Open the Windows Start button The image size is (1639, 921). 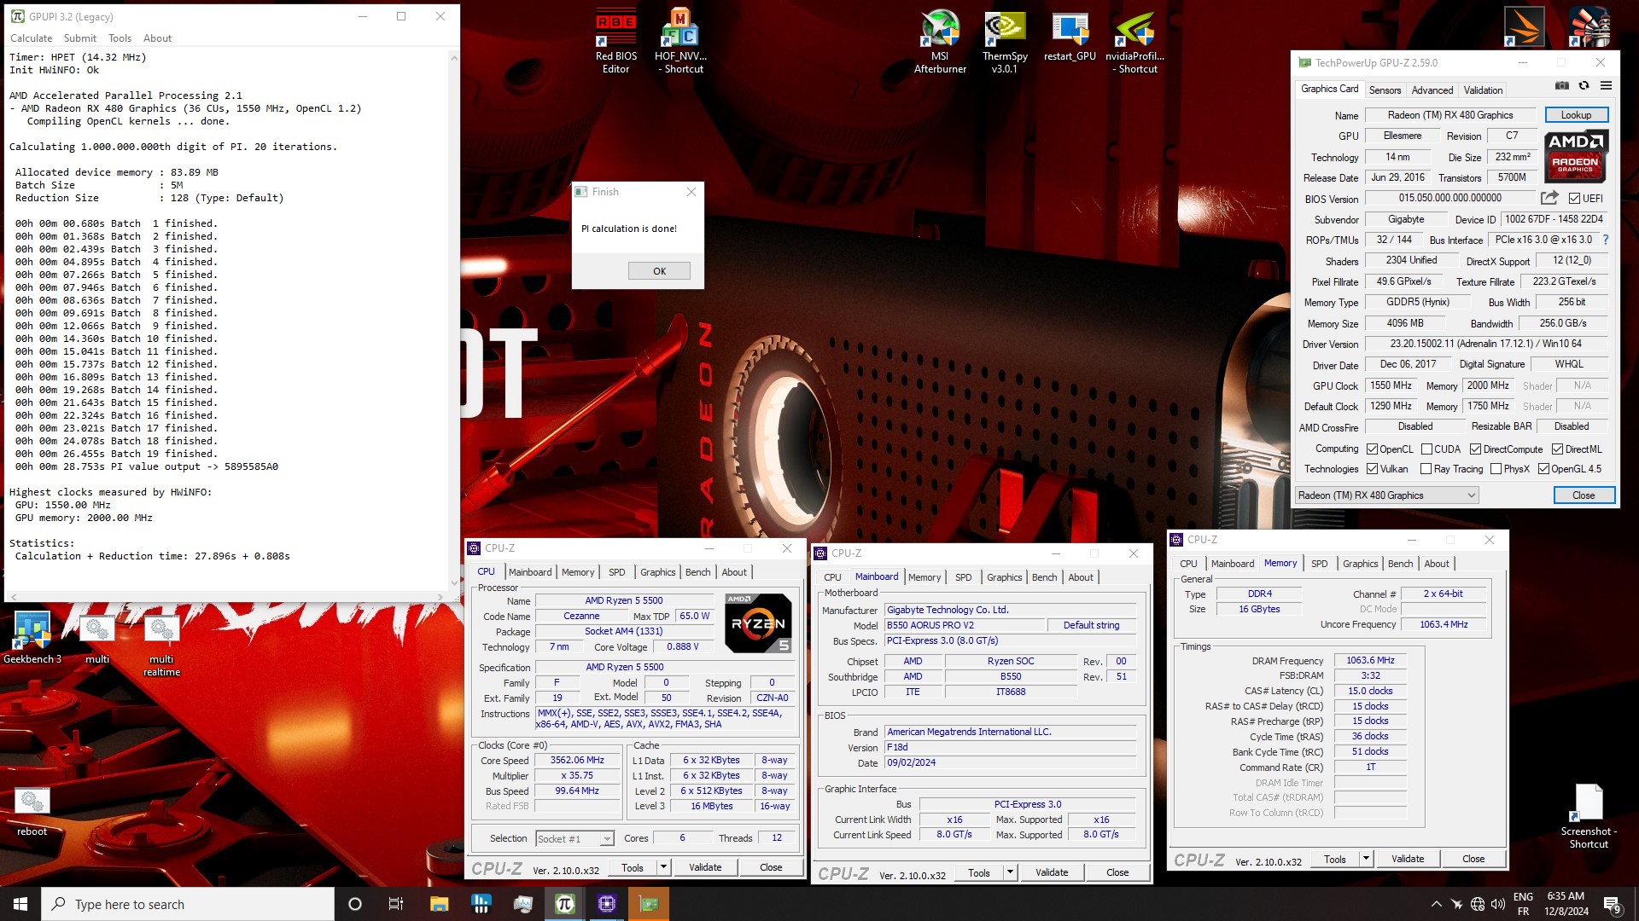(x=20, y=904)
